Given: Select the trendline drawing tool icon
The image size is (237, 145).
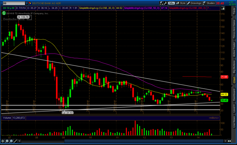Looking at the screenshot, I should coord(15,141).
